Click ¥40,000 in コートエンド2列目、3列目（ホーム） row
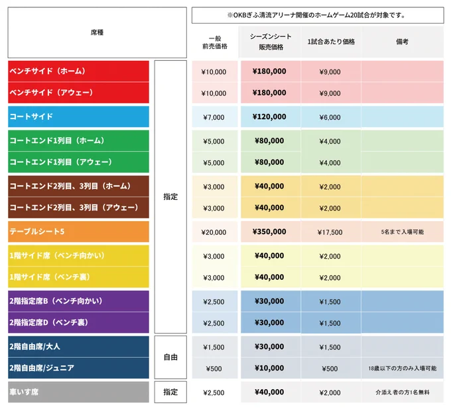 (x=269, y=186)
